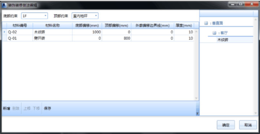
Task: Click the right panel scrollbar up arrow
Action: [x=256, y=20]
